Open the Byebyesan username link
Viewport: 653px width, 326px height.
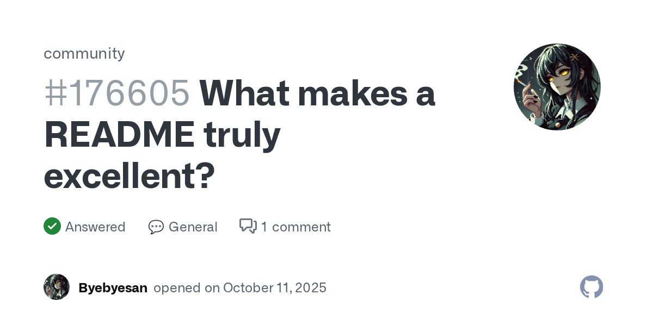tap(113, 287)
